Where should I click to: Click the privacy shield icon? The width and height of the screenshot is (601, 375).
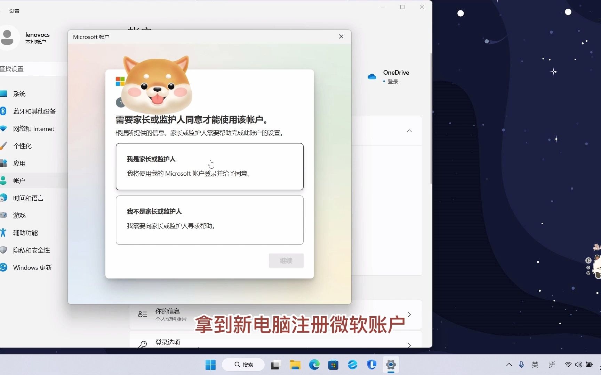point(3,250)
